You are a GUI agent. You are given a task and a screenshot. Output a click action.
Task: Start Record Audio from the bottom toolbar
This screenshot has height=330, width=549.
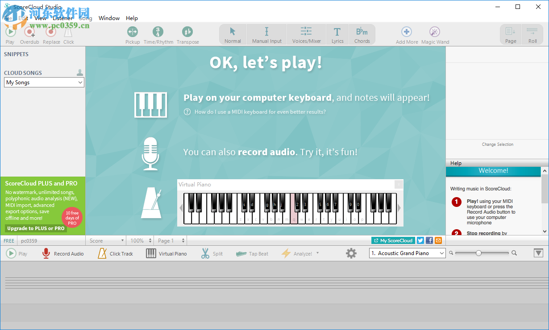point(62,253)
